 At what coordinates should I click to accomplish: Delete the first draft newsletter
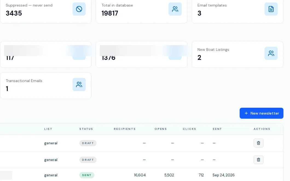pyautogui.click(x=258, y=143)
